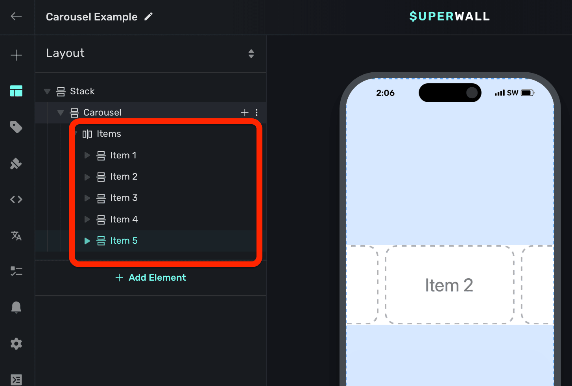The image size is (572, 386).
Task: Open the console terminal icon
Action: pos(16,379)
